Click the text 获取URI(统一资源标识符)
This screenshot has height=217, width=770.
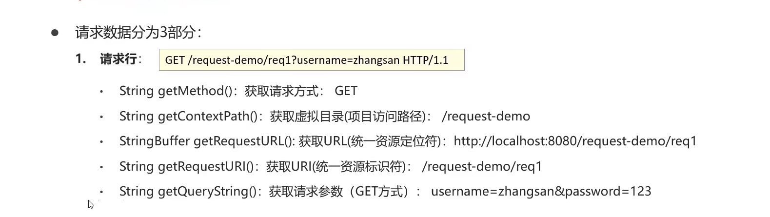point(336,167)
